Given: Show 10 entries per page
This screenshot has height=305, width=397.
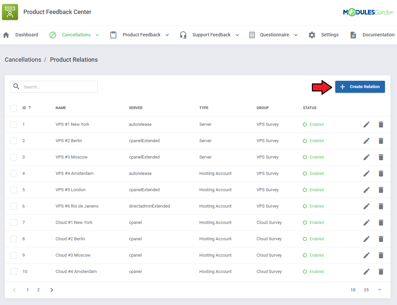Looking at the screenshot, I should 353,290.
